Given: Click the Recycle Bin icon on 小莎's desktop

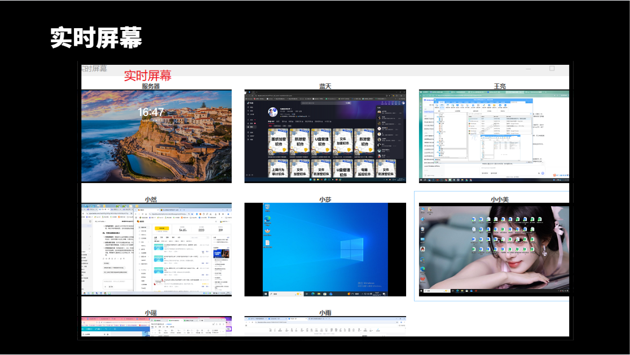Looking at the screenshot, I should click(267, 207).
